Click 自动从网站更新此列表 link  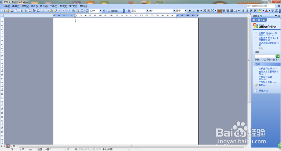tap(268, 44)
